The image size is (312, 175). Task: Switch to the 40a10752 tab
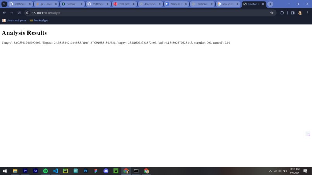pos(149,4)
